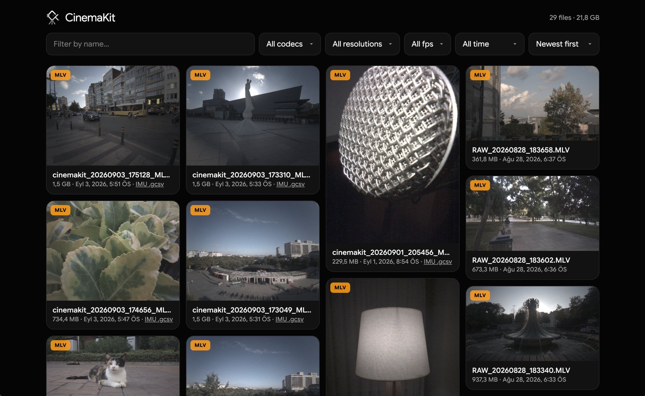The height and width of the screenshot is (396, 645).
Task: Click MLV badge on RAW_20260828_183658 card
Action: click(x=480, y=75)
